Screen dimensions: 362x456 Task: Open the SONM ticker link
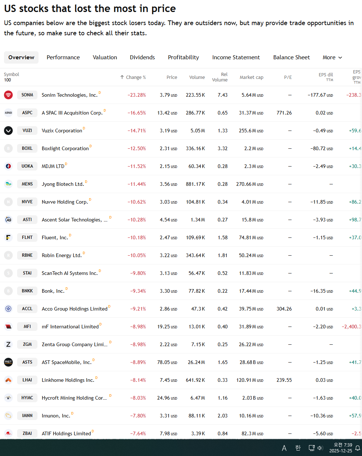pyautogui.click(x=27, y=95)
